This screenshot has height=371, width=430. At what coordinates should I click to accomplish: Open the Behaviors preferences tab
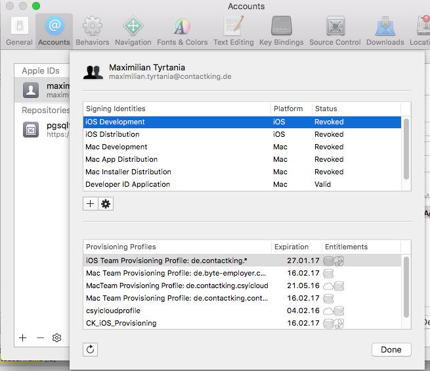click(x=93, y=32)
